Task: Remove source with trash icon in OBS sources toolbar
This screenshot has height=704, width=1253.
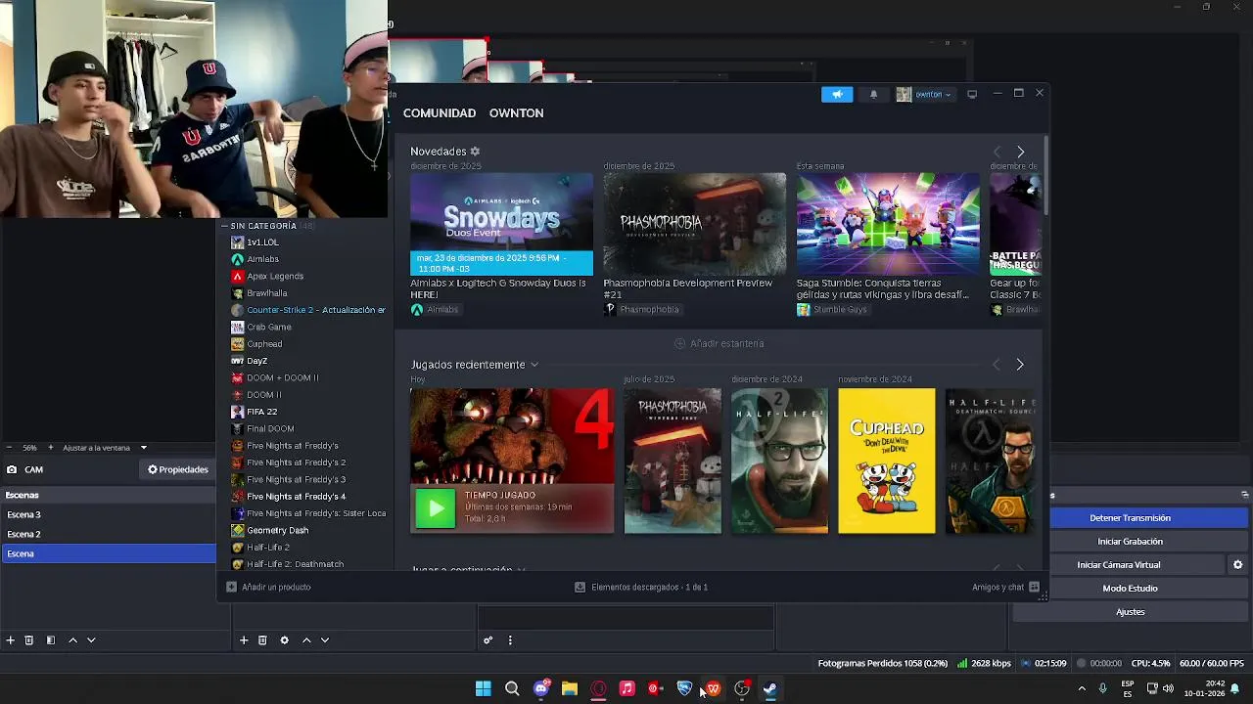Action: click(262, 640)
